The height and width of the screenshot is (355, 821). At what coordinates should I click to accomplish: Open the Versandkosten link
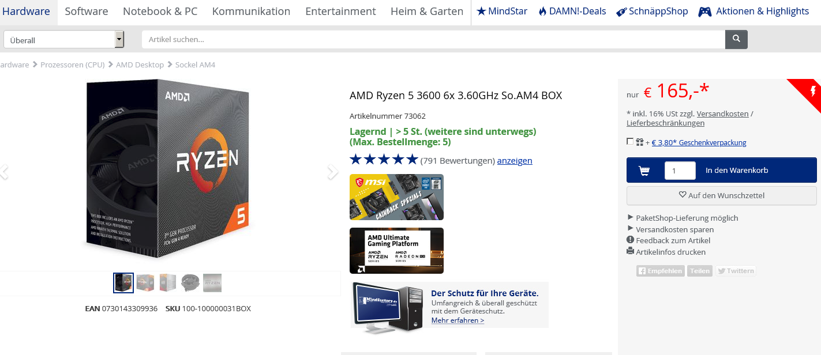[722, 114]
